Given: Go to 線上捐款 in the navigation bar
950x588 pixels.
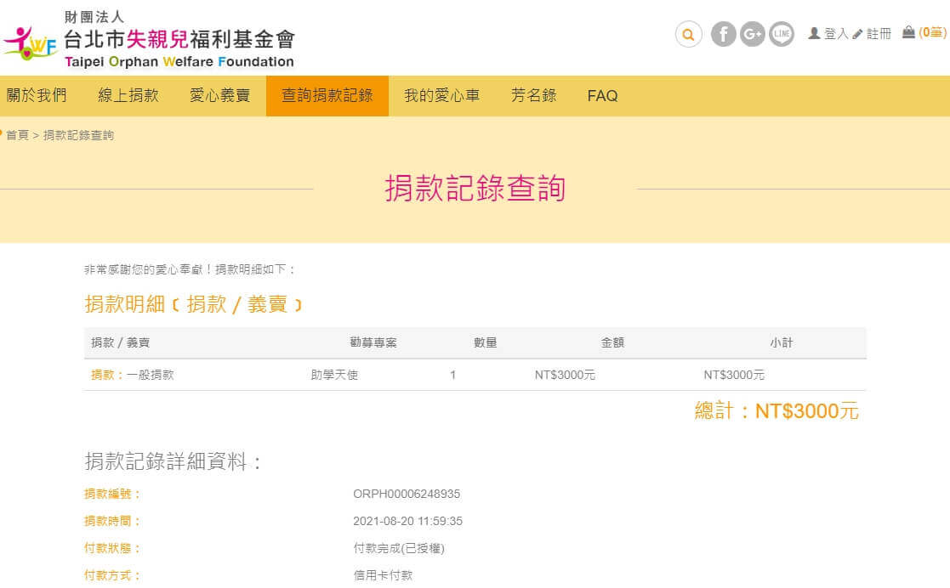Looking at the screenshot, I should pos(128,96).
